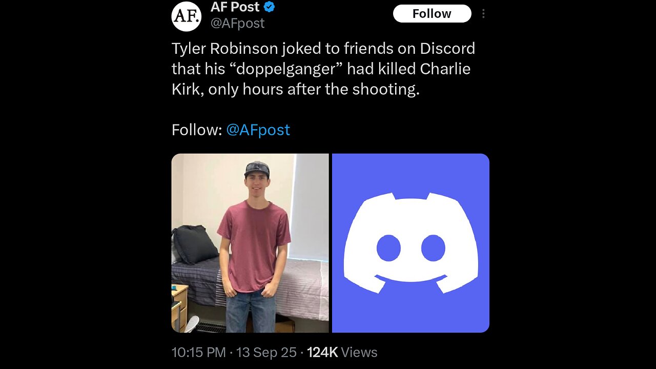Click the gray @AFpost handle under name
This screenshot has height=369, width=656.
click(x=237, y=23)
